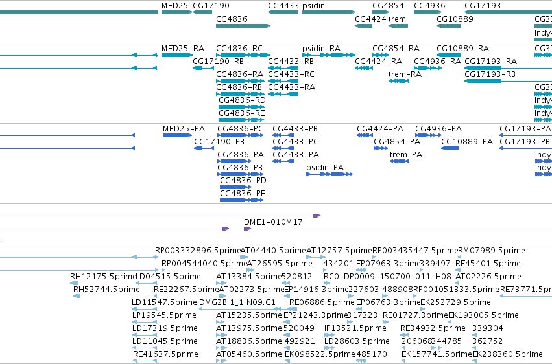Click the AT05460.5prime EST label
This screenshot has width=552, height=364.
pos(249,355)
